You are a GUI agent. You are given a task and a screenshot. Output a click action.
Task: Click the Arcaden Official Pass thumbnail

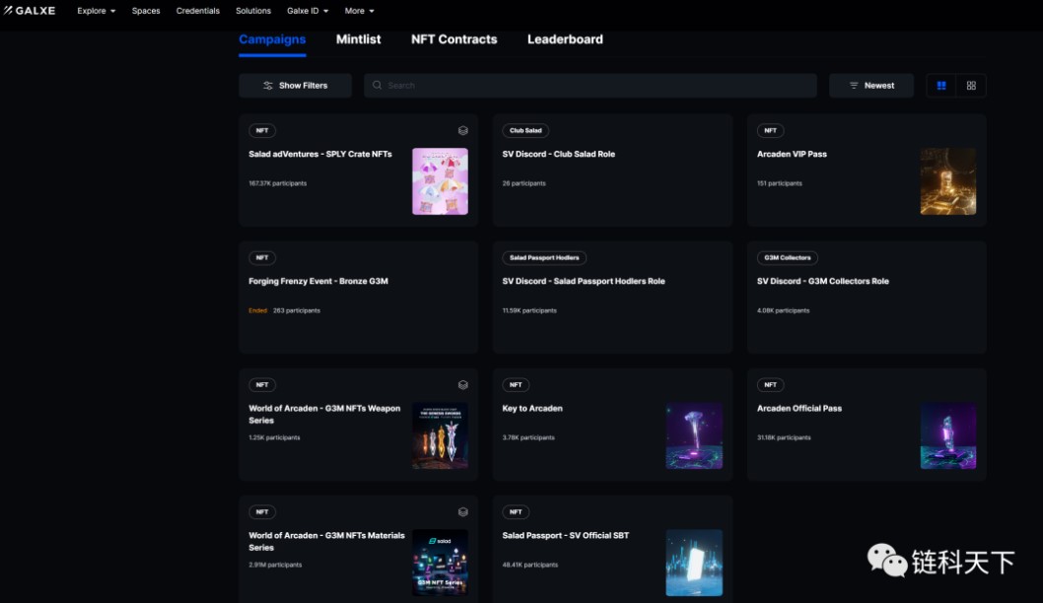(x=948, y=435)
